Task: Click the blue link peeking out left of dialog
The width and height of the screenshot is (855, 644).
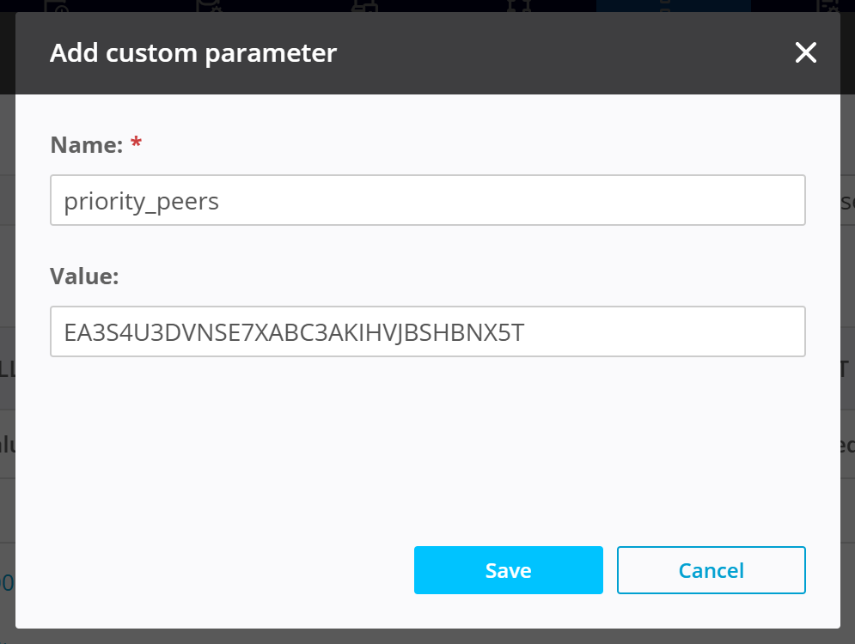Action: 7,582
